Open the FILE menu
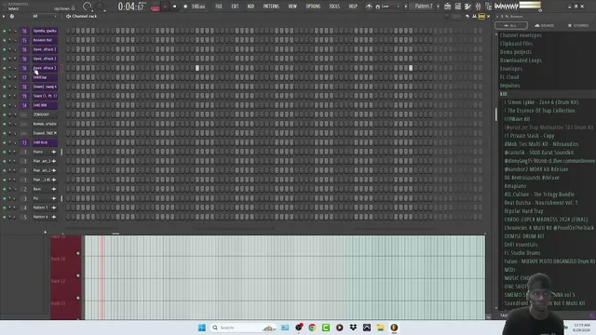596x335 pixels. point(219,7)
